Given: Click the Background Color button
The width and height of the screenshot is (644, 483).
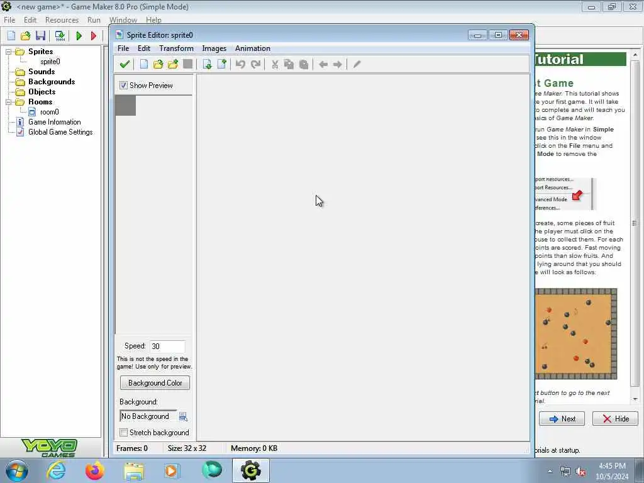Looking at the screenshot, I should pyautogui.click(x=155, y=383).
